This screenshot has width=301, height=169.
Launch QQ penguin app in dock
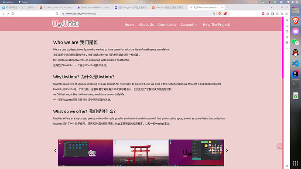tap(295, 53)
